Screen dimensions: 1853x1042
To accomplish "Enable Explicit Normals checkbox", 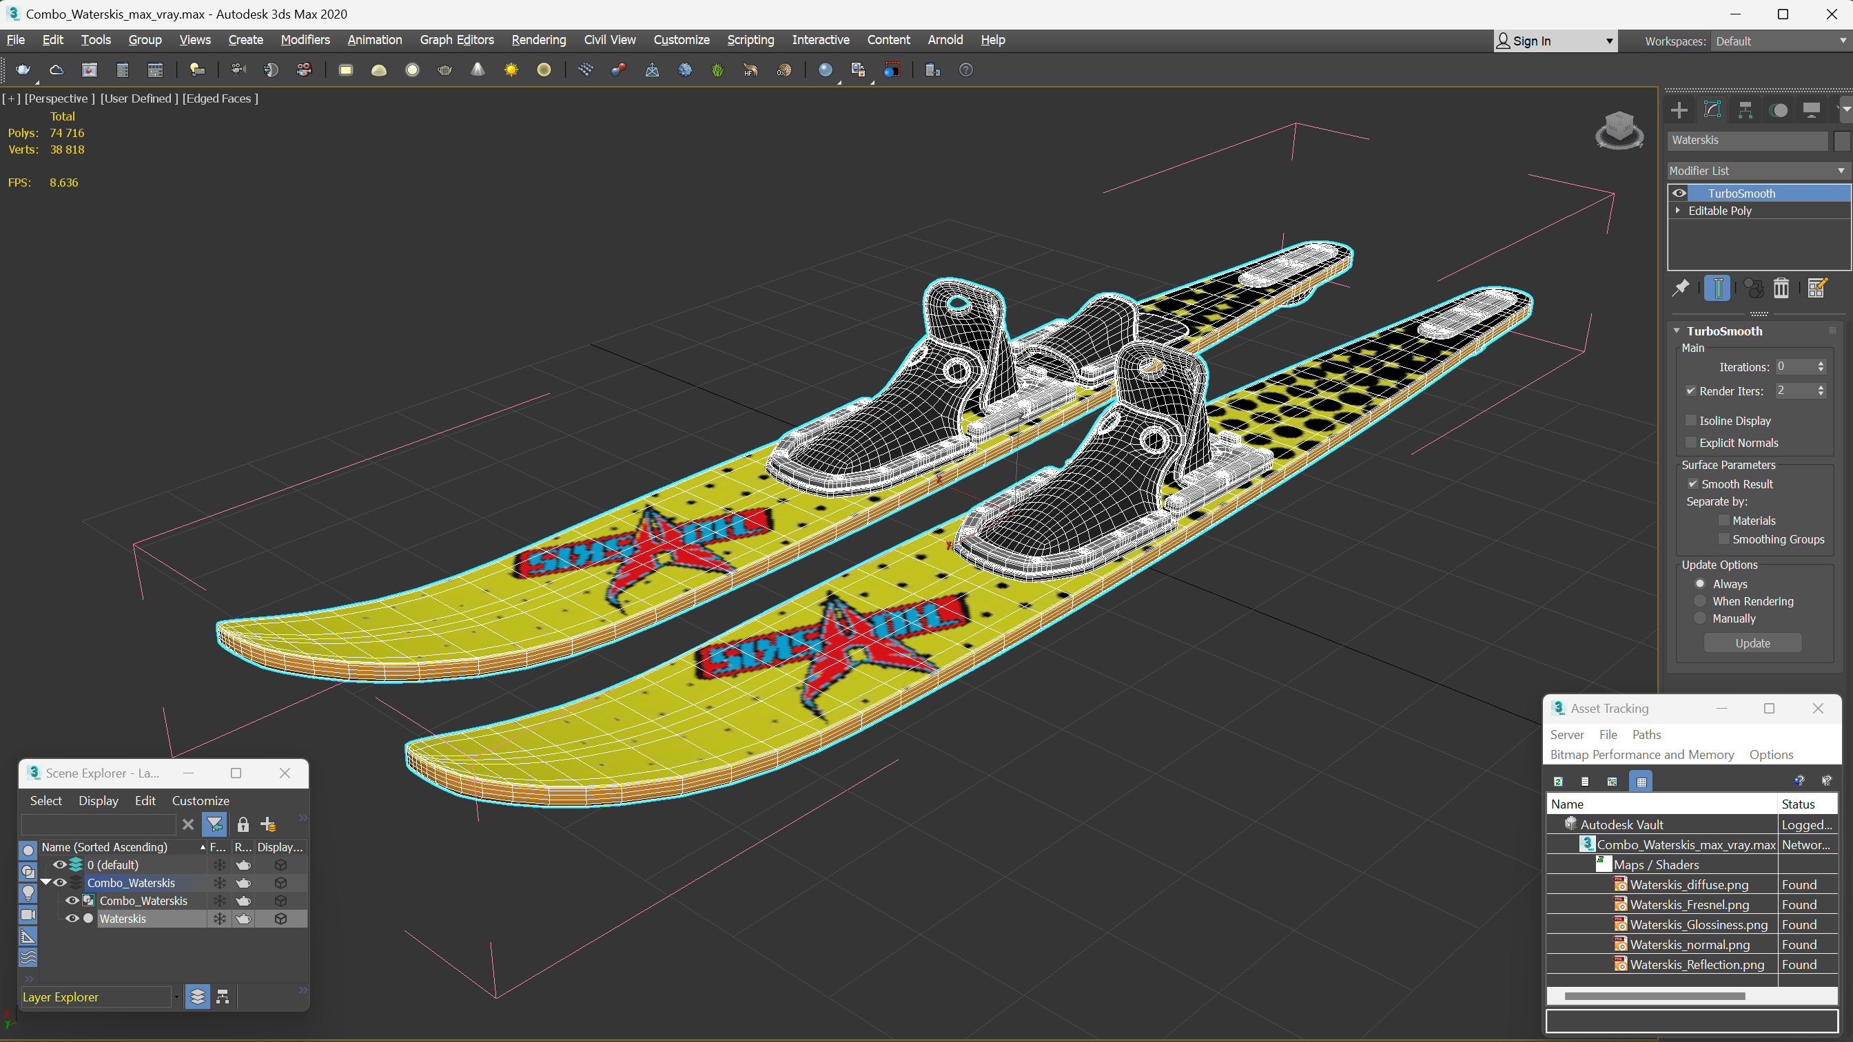I will click(x=1690, y=443).
